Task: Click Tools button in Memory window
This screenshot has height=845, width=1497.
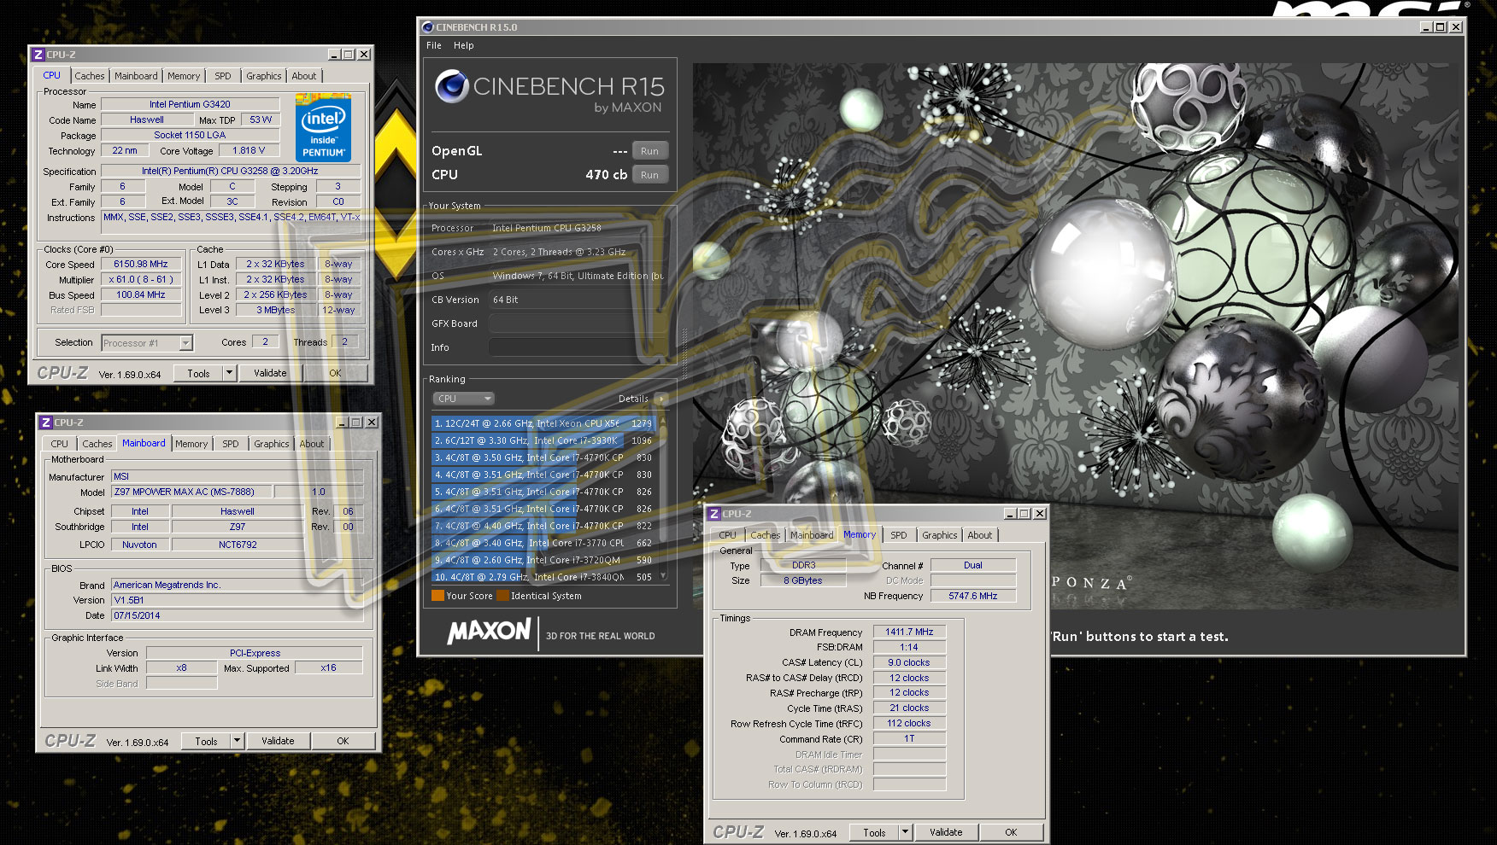Action: (874, 832)
